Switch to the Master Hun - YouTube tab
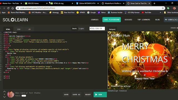The width and height of the screenshot is (178, 100). 11,3
